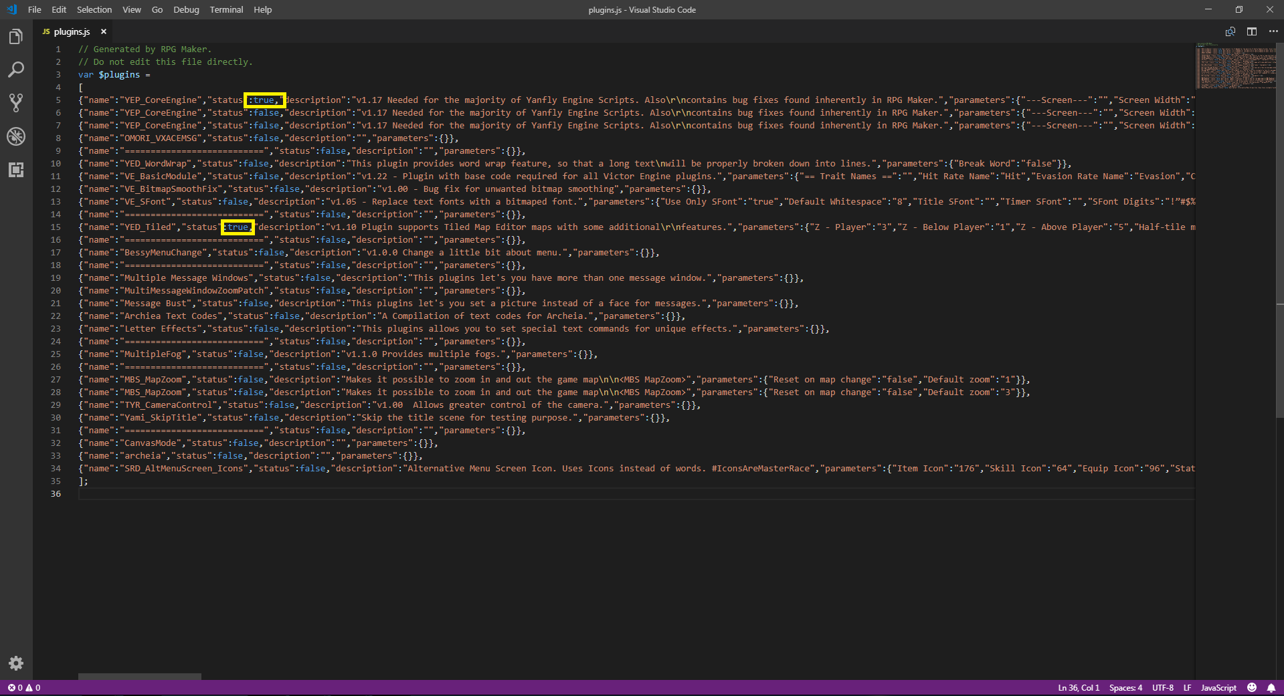
Task: Open the Go menu
Action: click(157, 9)
